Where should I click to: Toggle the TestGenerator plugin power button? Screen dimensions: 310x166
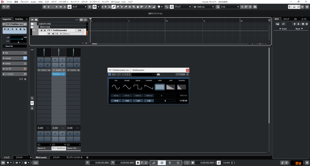tap(110, 74)
